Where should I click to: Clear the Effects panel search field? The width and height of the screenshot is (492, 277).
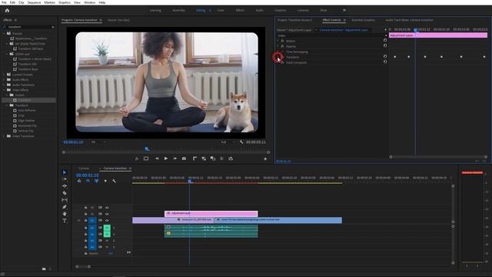click(x=53, y=27)
